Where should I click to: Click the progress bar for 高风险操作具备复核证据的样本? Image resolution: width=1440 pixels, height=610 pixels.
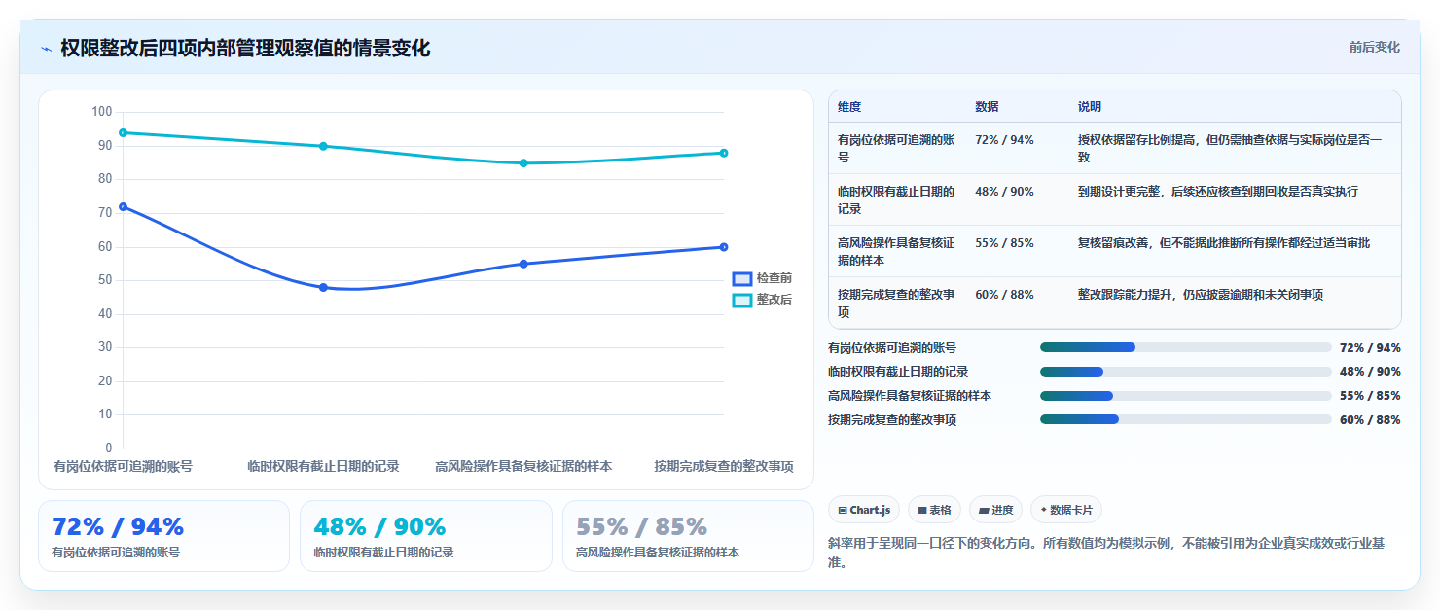click(x=1185, y=396)
